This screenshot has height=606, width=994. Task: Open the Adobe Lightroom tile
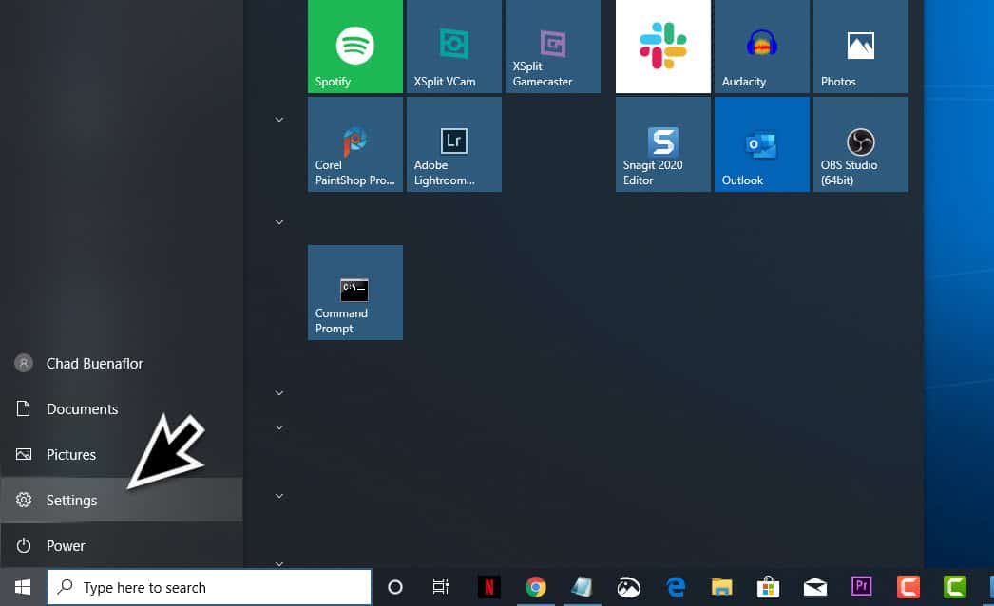click(454, 144)
